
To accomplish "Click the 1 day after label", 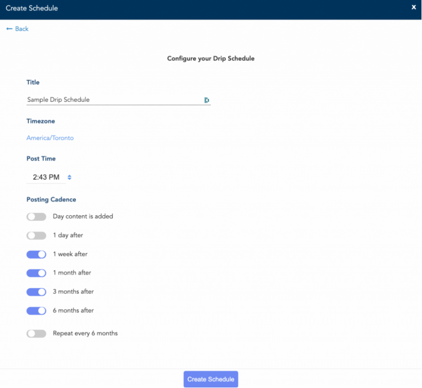I will pyautogui.click(x=68, y=235).
